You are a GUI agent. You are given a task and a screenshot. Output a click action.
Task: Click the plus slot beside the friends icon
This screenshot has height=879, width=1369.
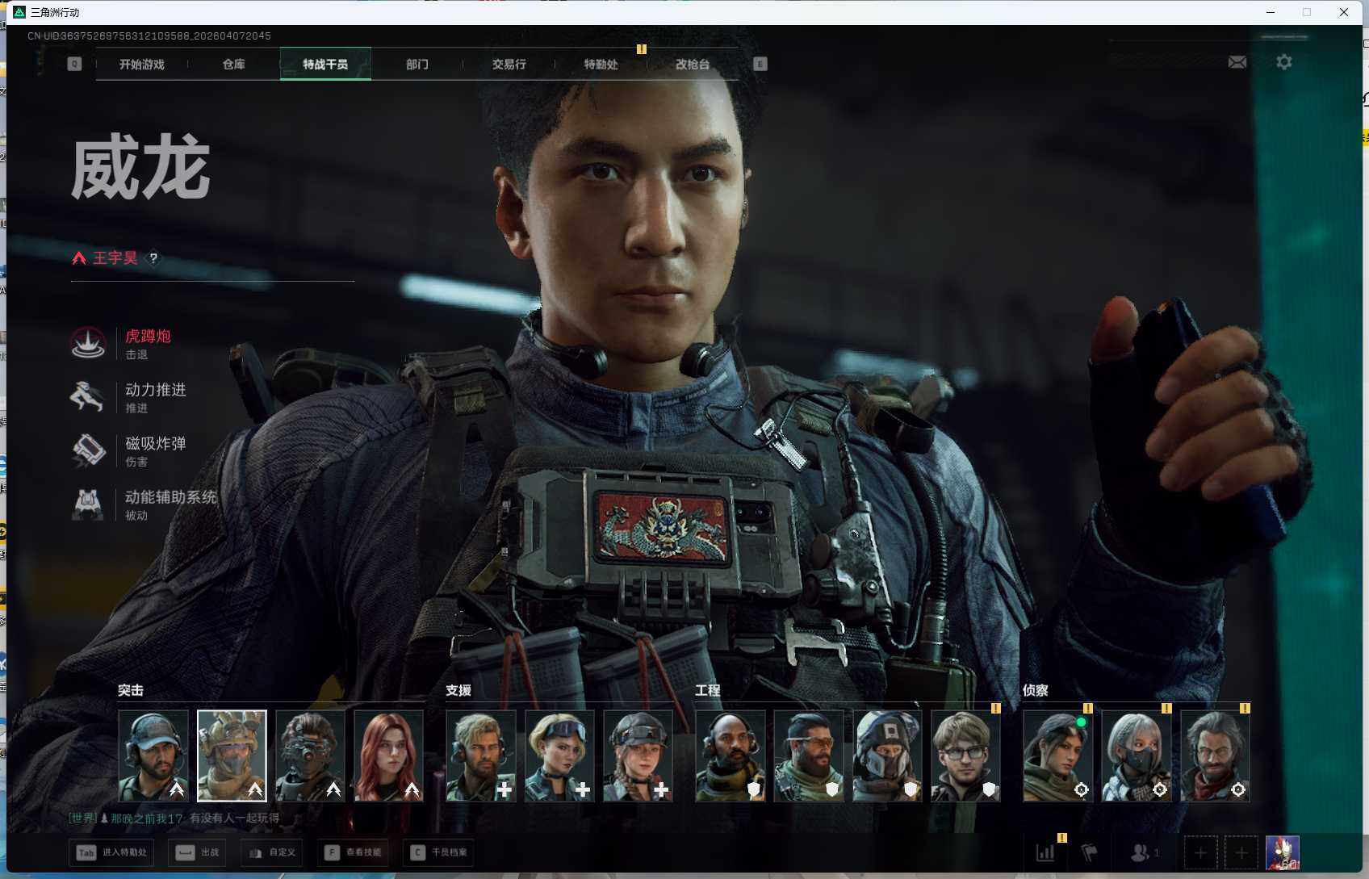(1200, 853)
